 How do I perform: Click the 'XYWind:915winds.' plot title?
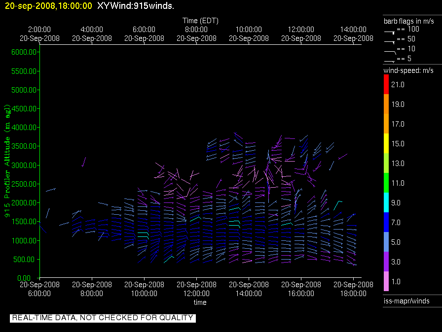point(136,5)
